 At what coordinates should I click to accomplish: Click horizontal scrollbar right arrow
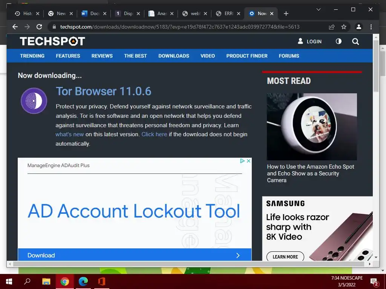pyautogui.click(x=370, y=264)
